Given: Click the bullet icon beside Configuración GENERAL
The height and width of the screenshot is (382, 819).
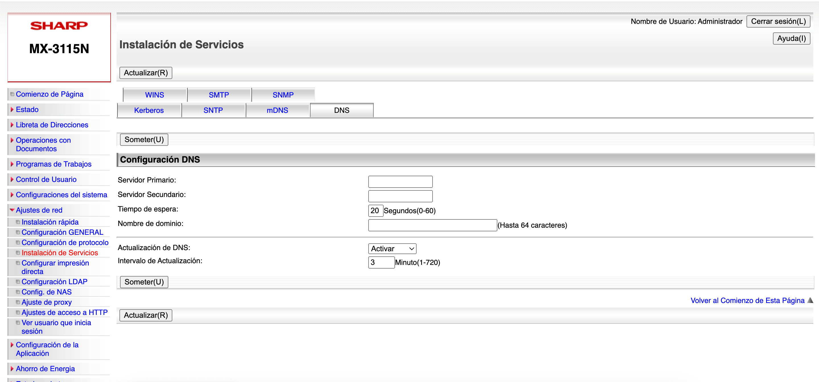Looking at the screenshot, I should [x=18, y=232].
